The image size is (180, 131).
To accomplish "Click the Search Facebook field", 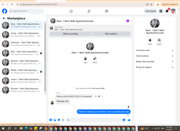I will coord(26,11).
